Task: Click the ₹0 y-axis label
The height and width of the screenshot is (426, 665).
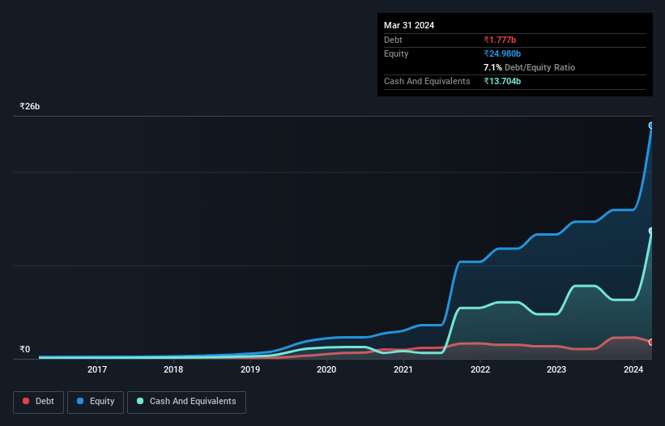Action: pos(24,349)
